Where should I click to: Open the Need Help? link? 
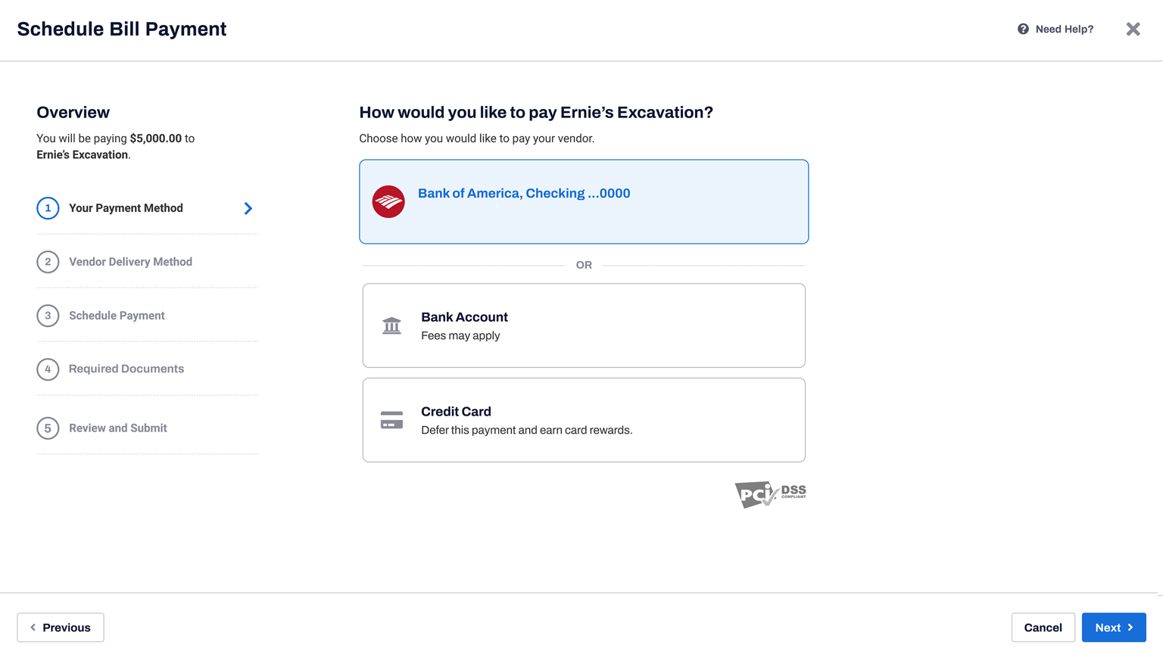point(1055,29)
